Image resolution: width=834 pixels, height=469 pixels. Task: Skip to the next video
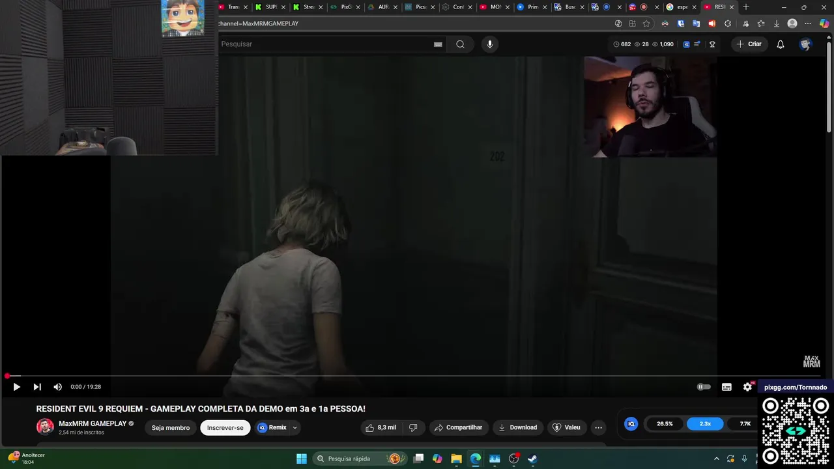click(37, 387)
